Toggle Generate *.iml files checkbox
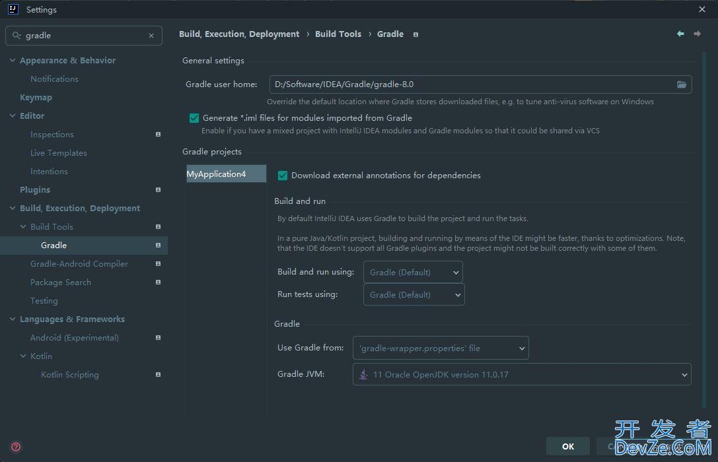This screenshot has width=718, height=462. click(x=194, y=118)
